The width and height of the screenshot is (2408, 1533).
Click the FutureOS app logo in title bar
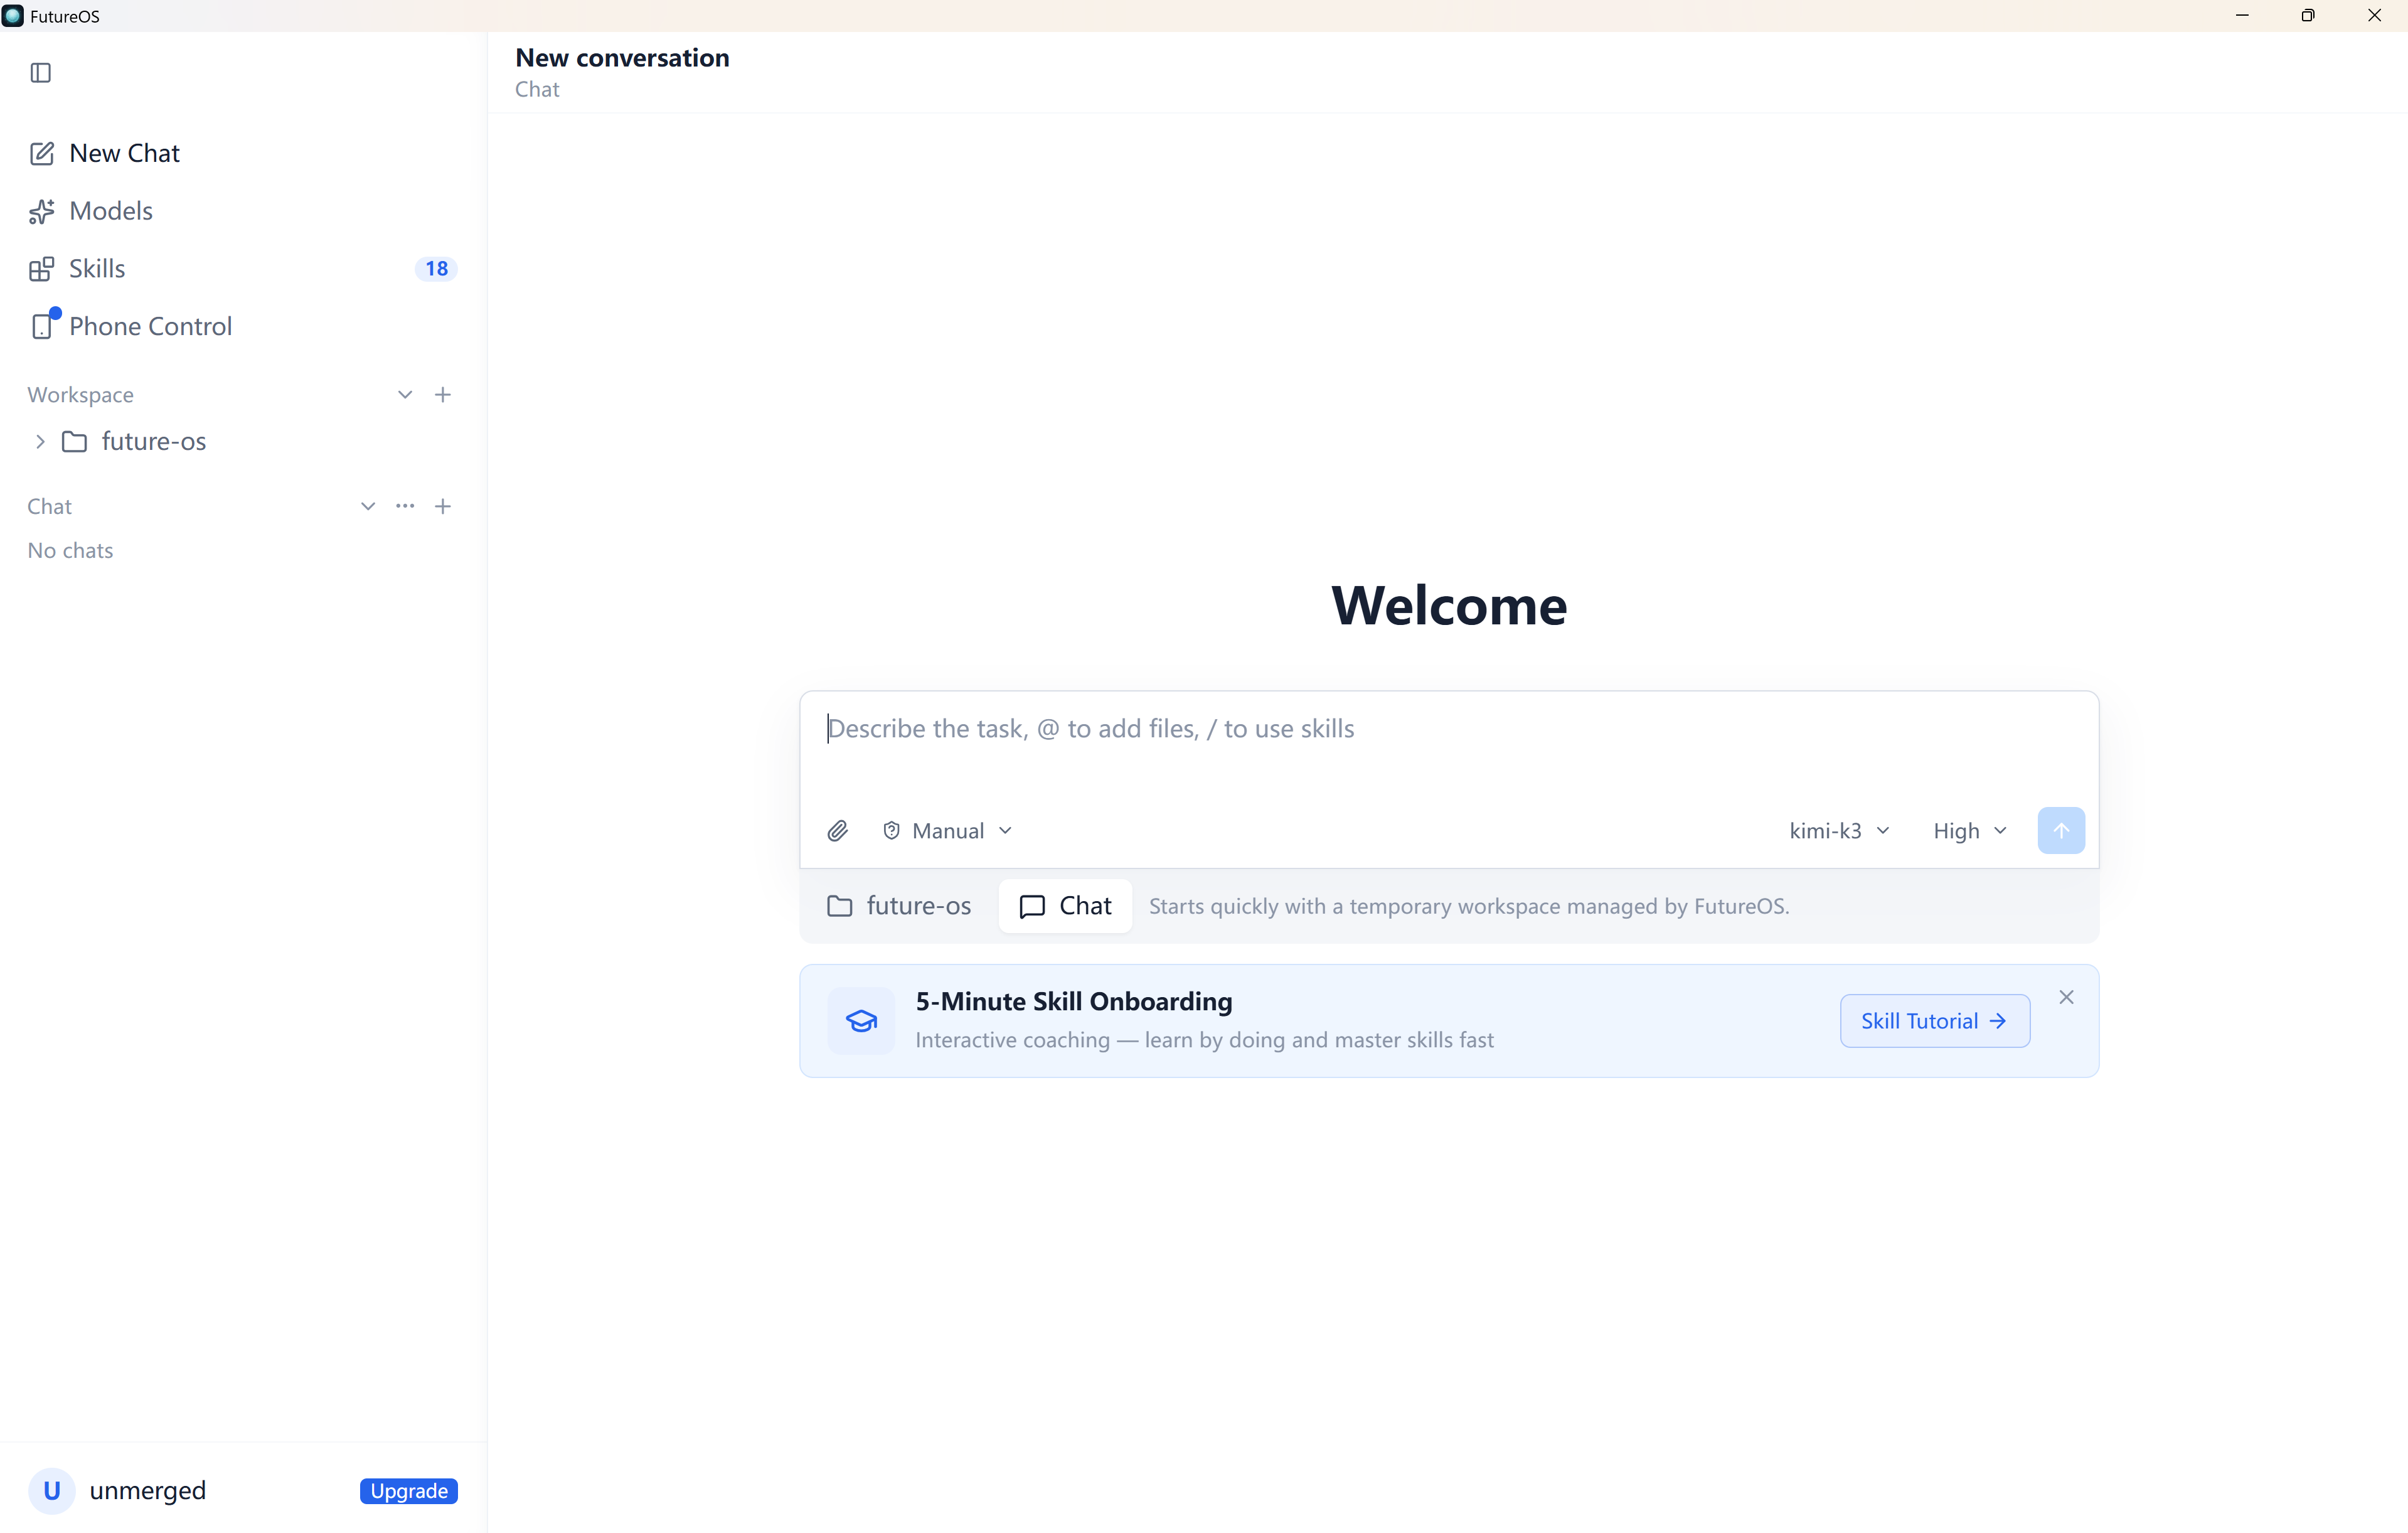click(x=13, y=16)
